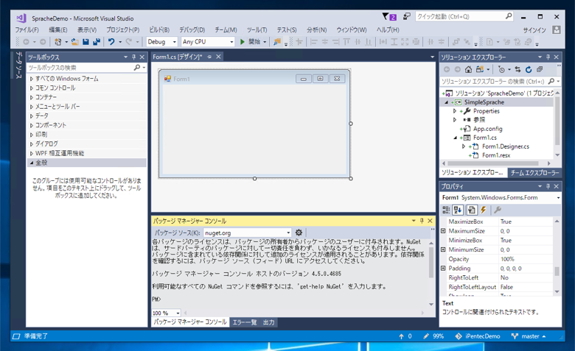575x351 pixels.
Task: Start debugging with green play button
Action: pos(243,42)
